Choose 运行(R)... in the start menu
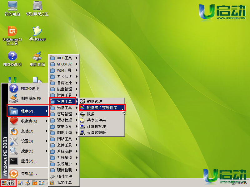Viewport: 250px width, 187px height. [28, 161]
